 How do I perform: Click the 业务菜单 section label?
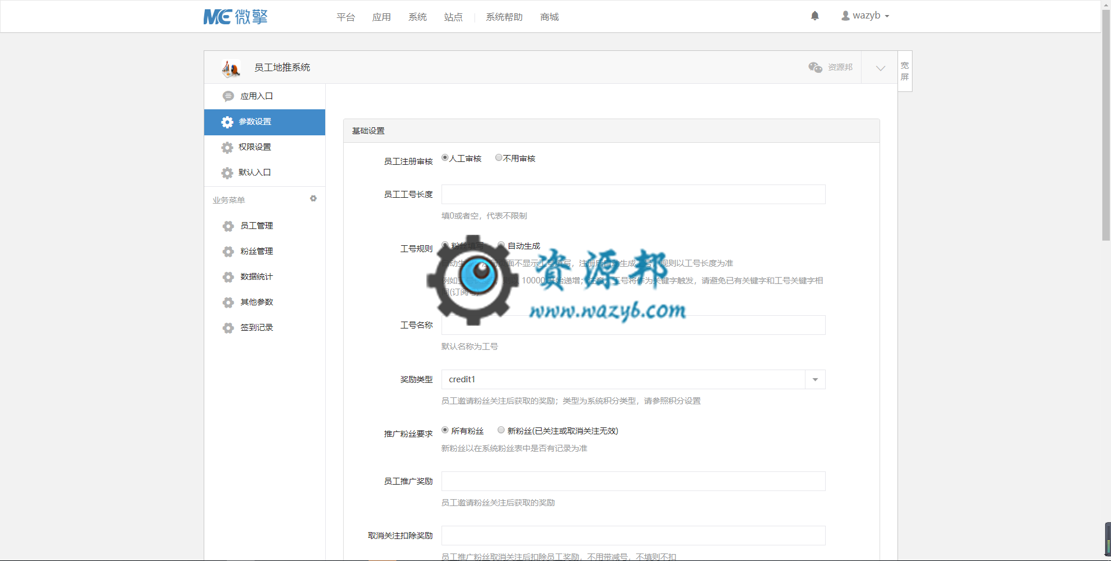click(x=229, y=200)
